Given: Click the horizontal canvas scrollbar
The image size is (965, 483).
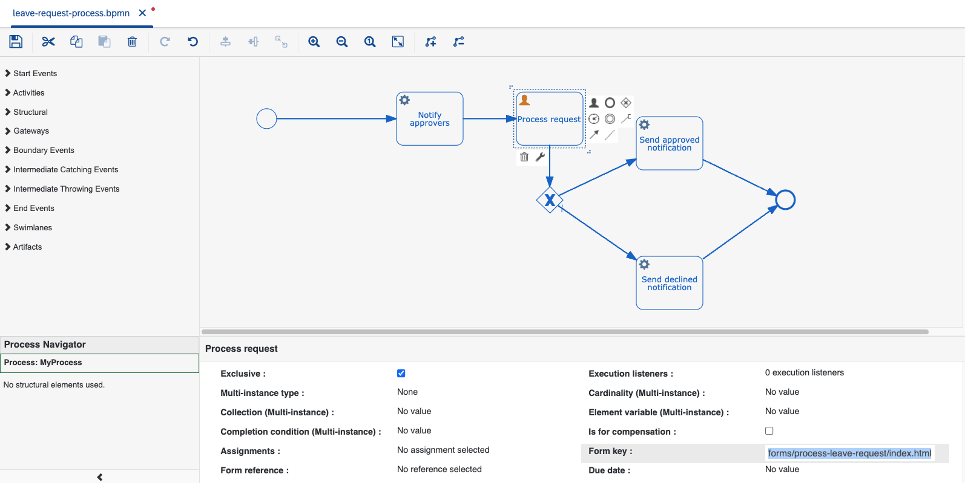Looking at the screenshot, I should [x=565, y=332].
